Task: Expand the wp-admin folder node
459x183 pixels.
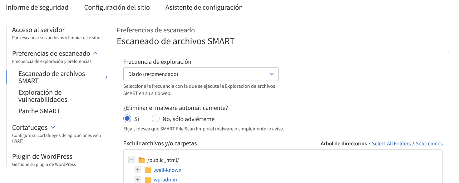Action: (x=138, y=180)
